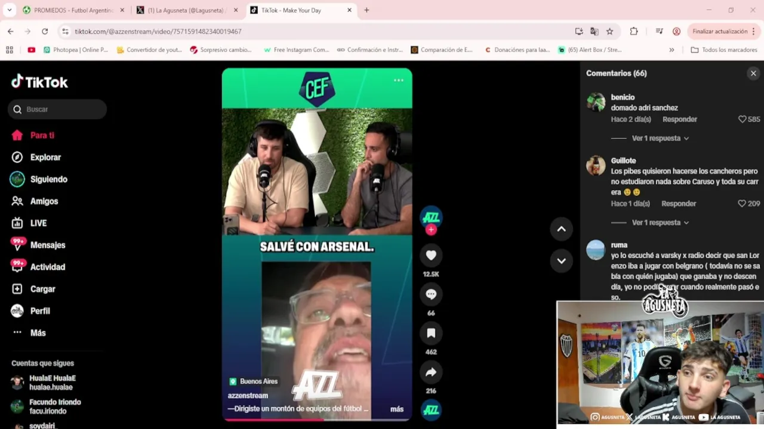Go to previous video arrow
764x429 pixels.
(x=561, y=229)
